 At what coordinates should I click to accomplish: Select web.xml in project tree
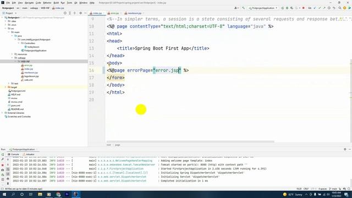28,80
